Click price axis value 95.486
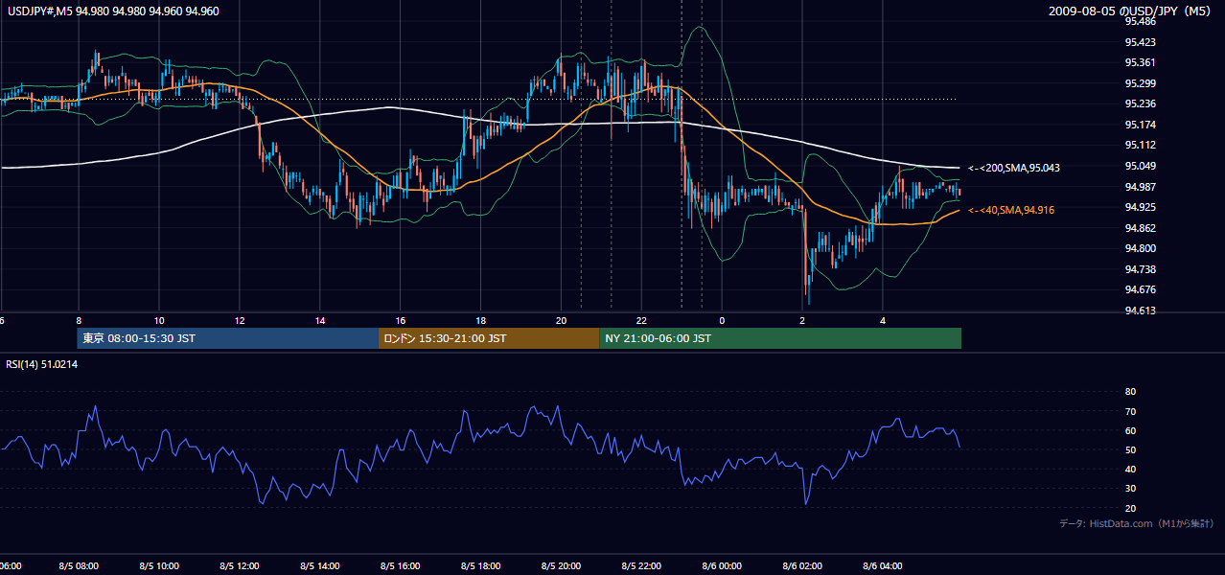Screen dimensions: 1225x575 pos(1141,21)
